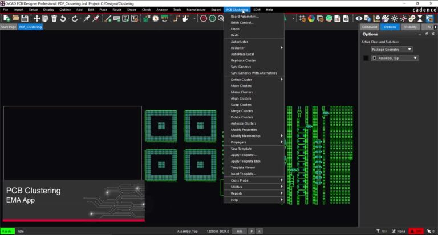The height and width of the screenshot is (235, 438).
Task: Toggle the eye visibility toolbar icon
Action: point(359,18)
